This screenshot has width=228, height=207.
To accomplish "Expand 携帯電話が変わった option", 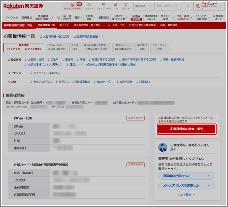I will pyautogui.click(x=187, y=176).
